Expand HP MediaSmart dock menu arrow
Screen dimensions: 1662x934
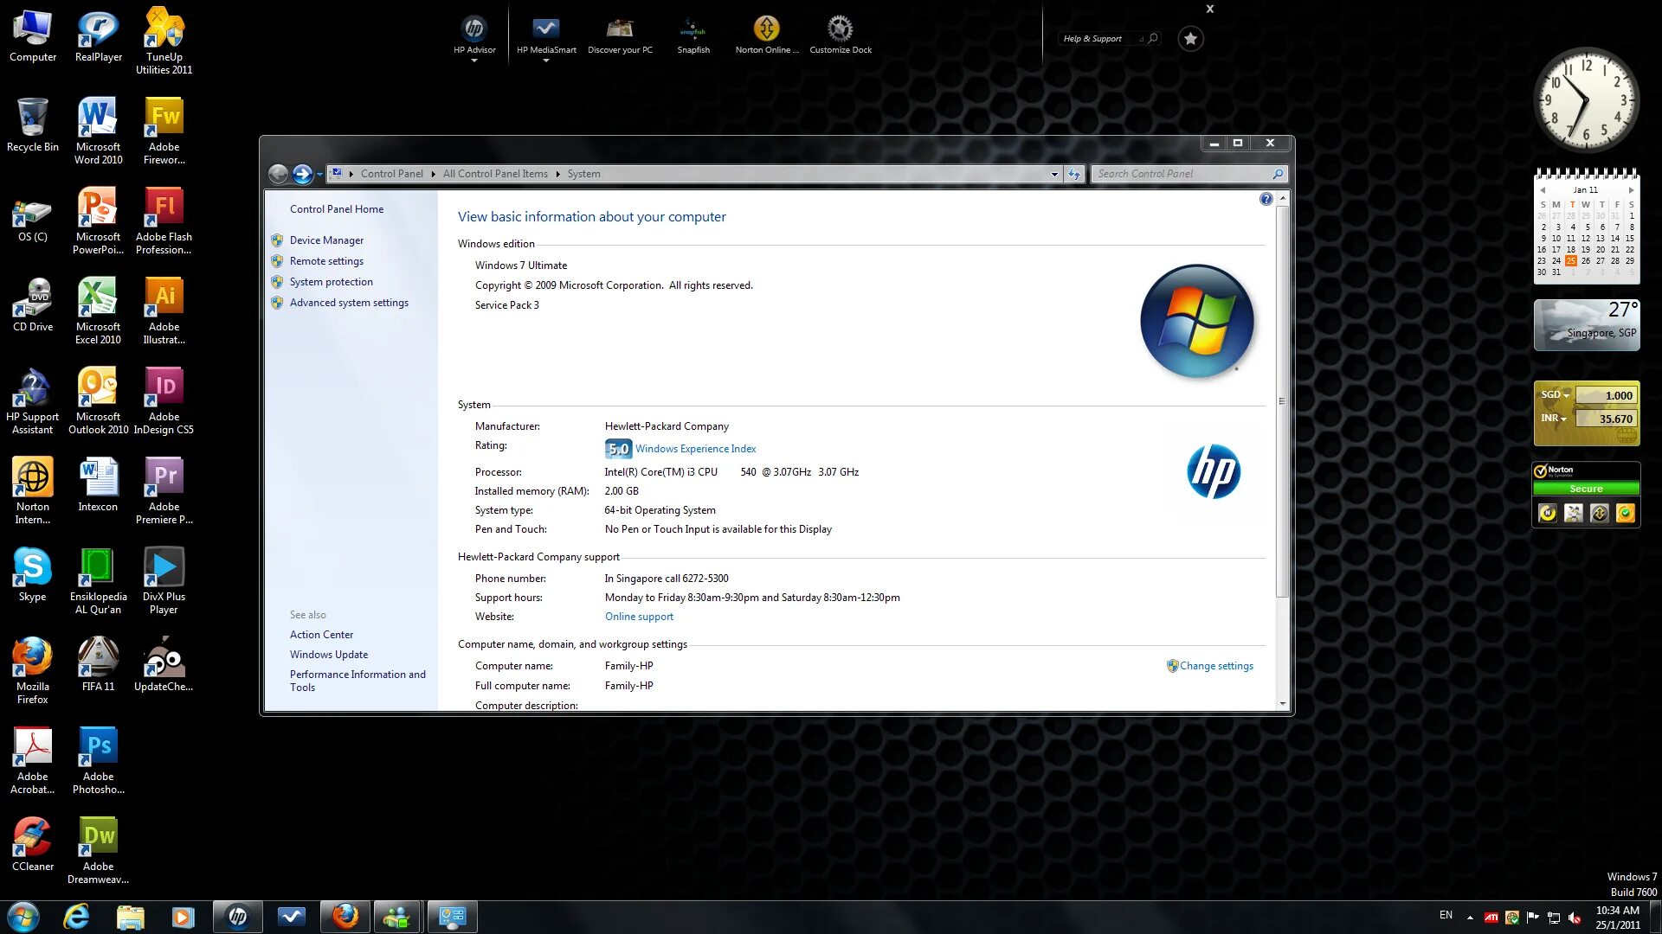546,61
